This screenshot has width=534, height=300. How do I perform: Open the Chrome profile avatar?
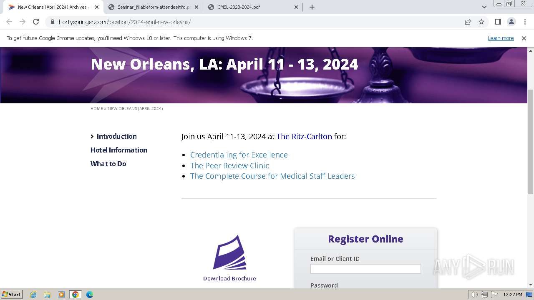pos(511,22)
